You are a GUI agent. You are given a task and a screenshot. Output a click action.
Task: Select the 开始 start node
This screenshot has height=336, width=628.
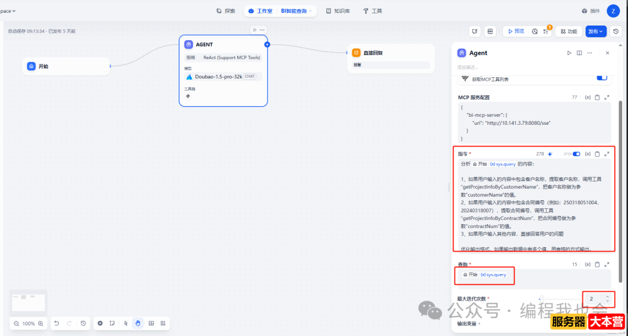point(66,66)
